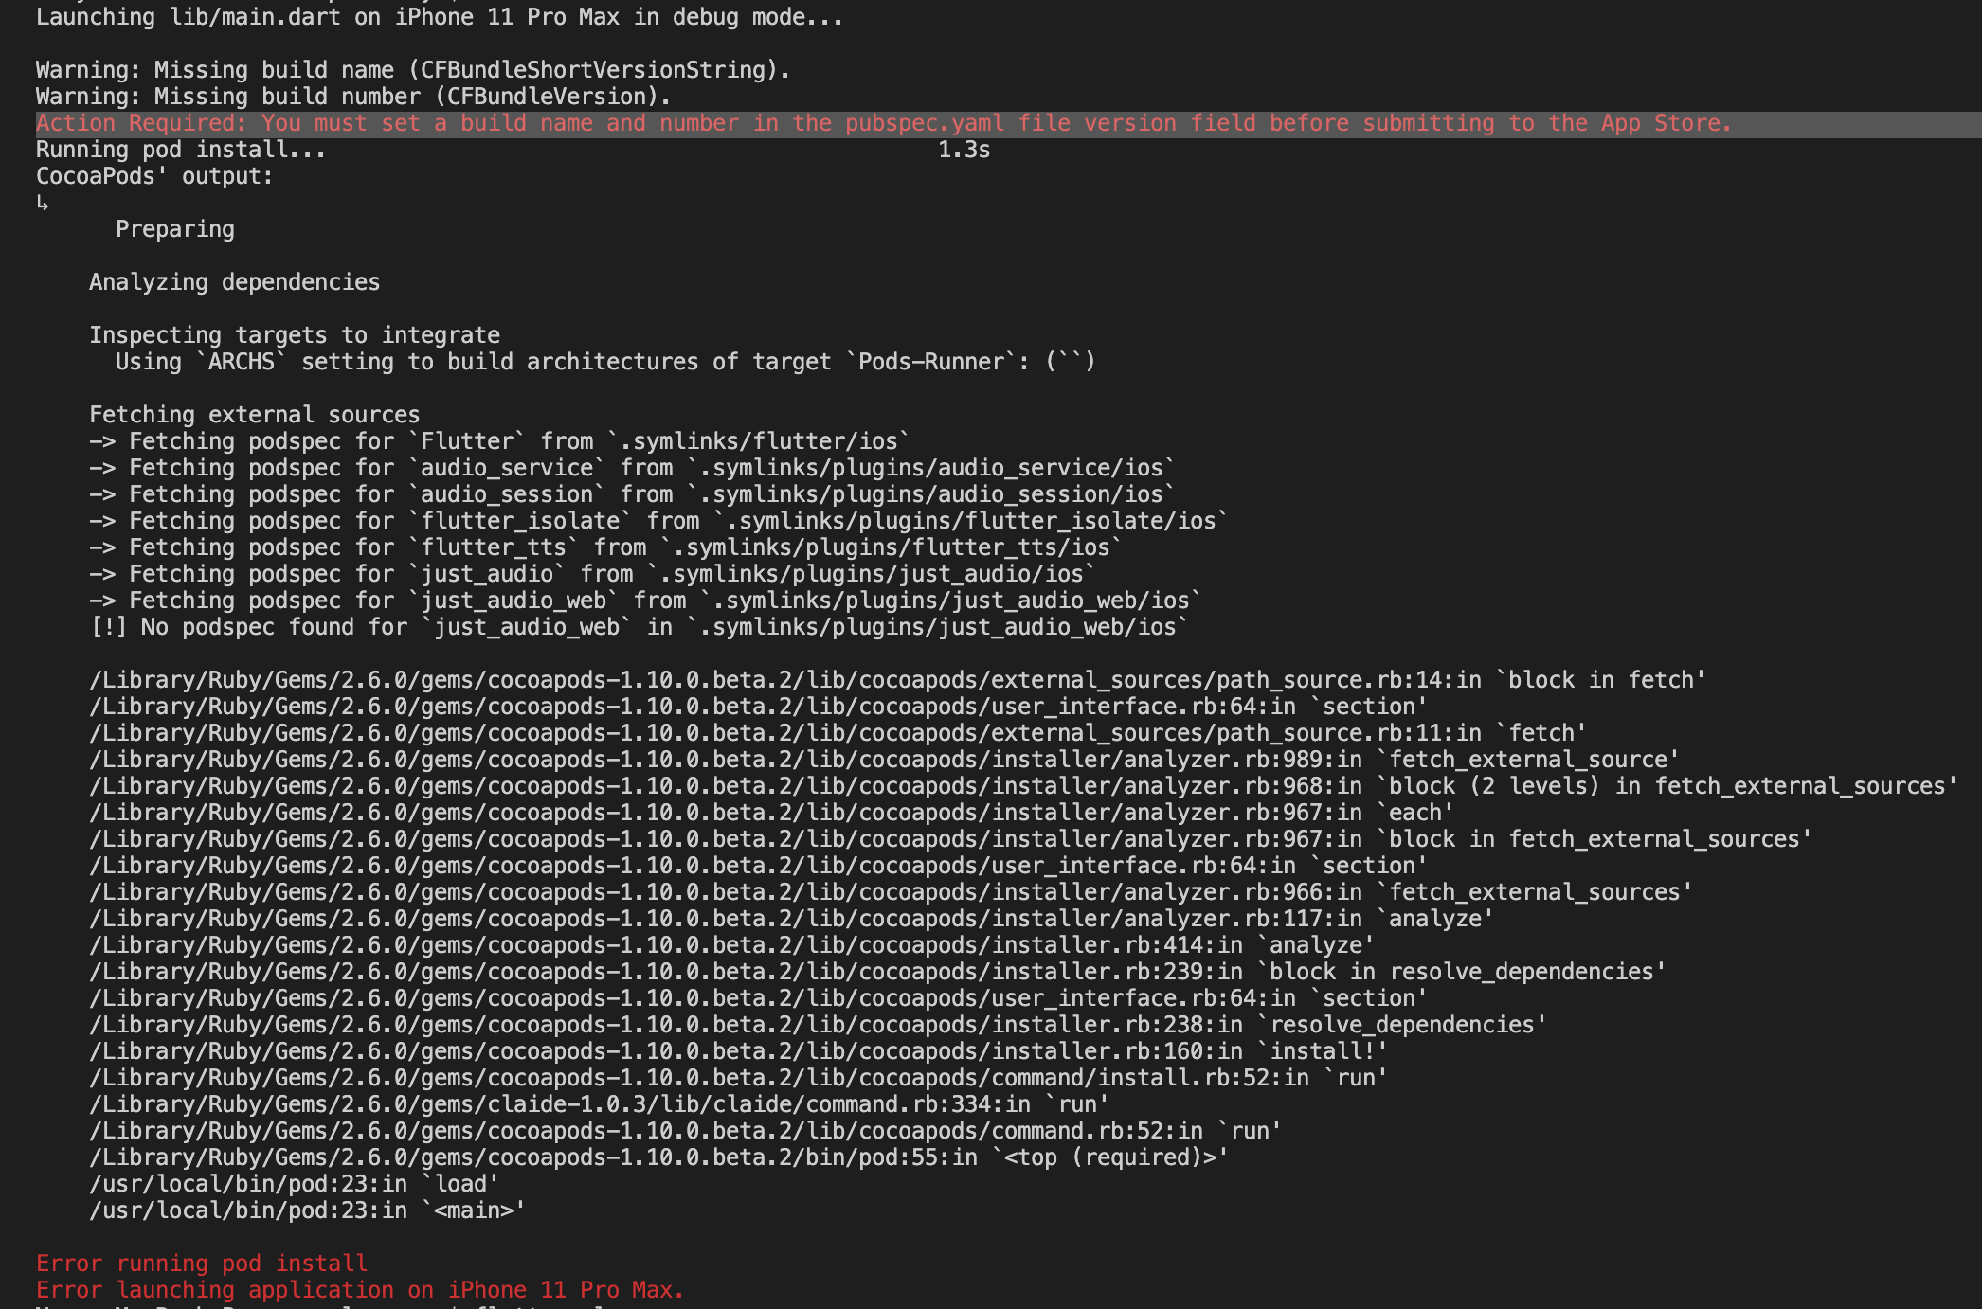Click the installer.rb:414 `analyze' line
Viewport: 1982px width, 1309px height.
(x=731, y=945)
